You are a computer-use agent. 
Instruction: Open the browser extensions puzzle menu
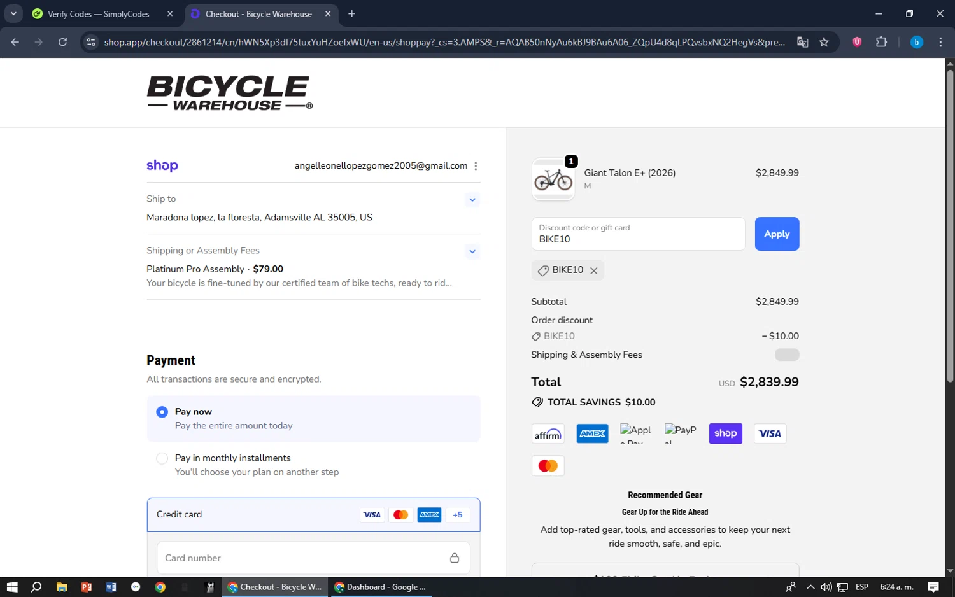pyautogui.click(x=881, y=42)
